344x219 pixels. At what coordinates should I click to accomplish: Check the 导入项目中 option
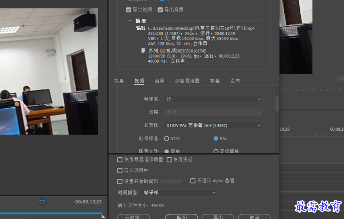[x=120, y=170]
